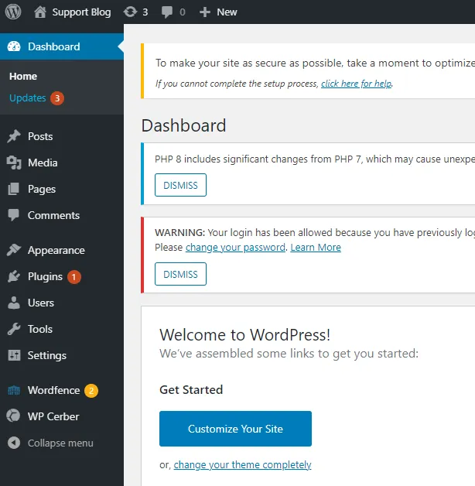Click the Settings sliders icon
Screen dimensions: 475x486
pyautogui.click(x=14, y=355)
